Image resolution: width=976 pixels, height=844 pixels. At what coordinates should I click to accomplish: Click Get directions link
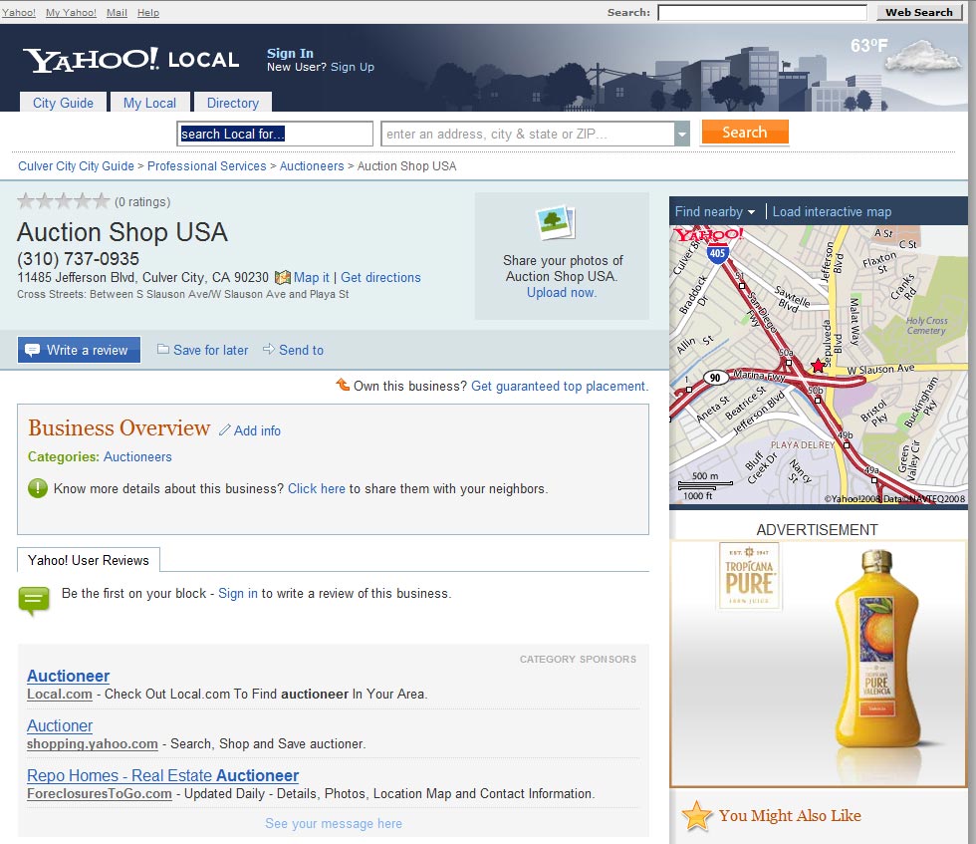click(380, 277)
